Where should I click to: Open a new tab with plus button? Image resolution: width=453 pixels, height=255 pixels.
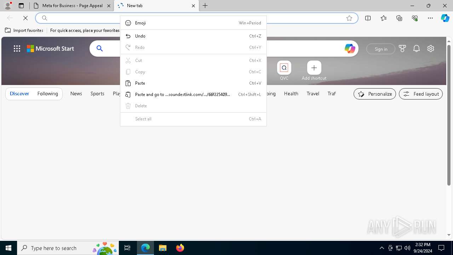click(205, 6)
